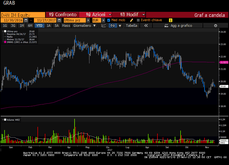Enable the Eventi chiave checkbox

(138, 20)
